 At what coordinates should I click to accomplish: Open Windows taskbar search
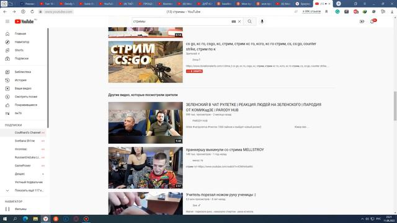click(15, 219)
